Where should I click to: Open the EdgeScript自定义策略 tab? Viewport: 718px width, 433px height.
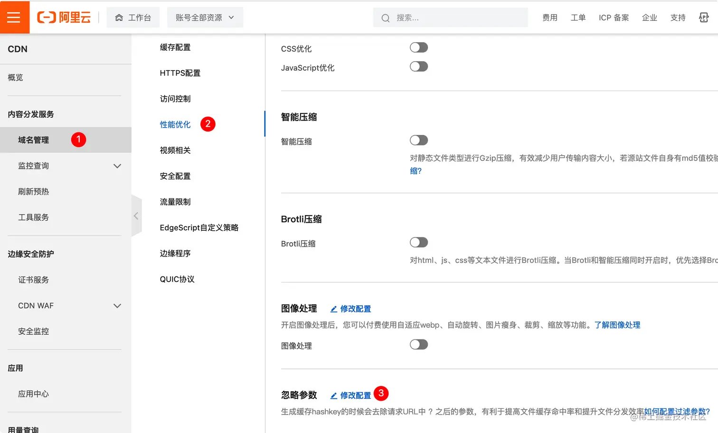point(199,227)
